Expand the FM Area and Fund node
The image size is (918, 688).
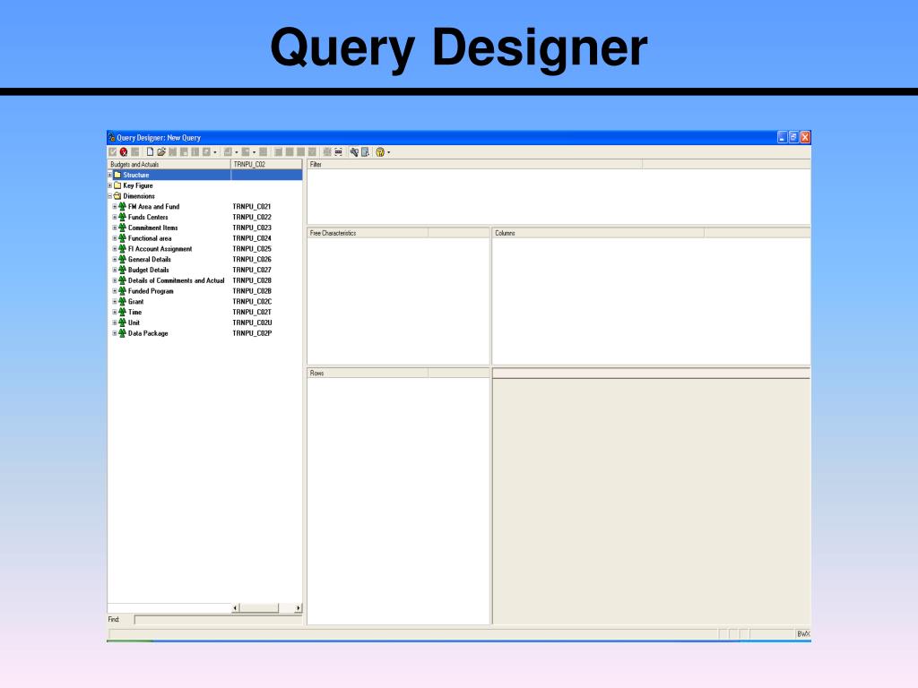[115, 207]
